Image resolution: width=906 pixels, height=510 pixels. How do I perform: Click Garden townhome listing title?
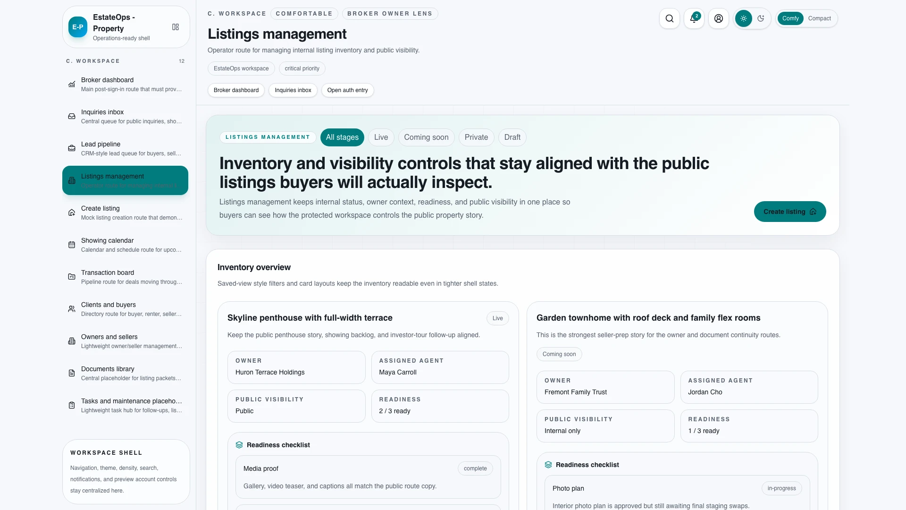pos(648,318)
